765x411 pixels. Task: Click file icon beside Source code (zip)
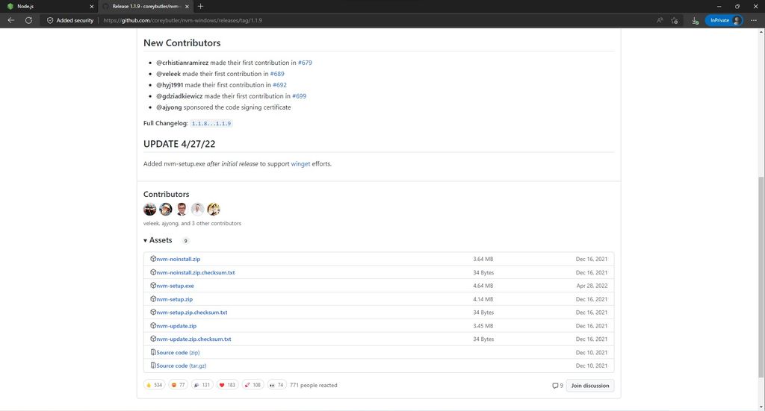click(153, 352)
